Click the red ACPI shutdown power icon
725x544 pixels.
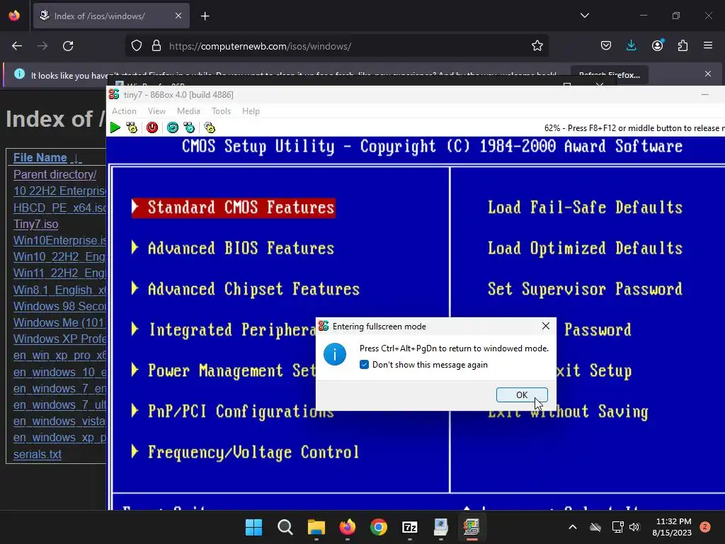point(152,127)
